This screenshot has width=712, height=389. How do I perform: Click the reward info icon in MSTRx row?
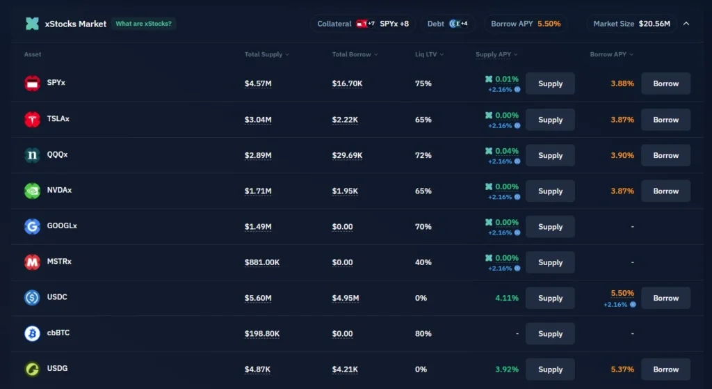[517, 268]
